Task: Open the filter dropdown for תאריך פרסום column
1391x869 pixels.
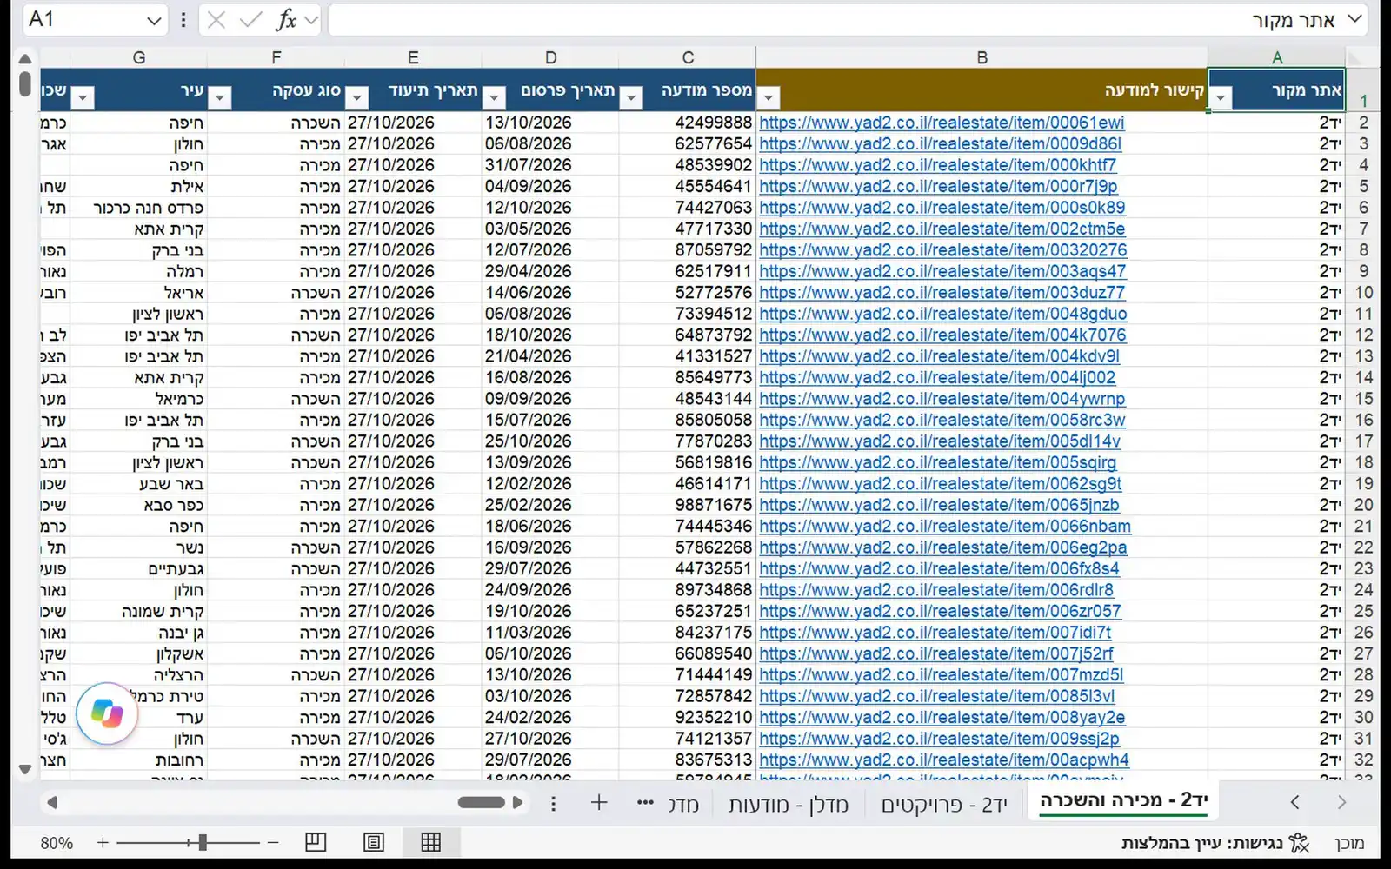Action: [x=494, y=98]
